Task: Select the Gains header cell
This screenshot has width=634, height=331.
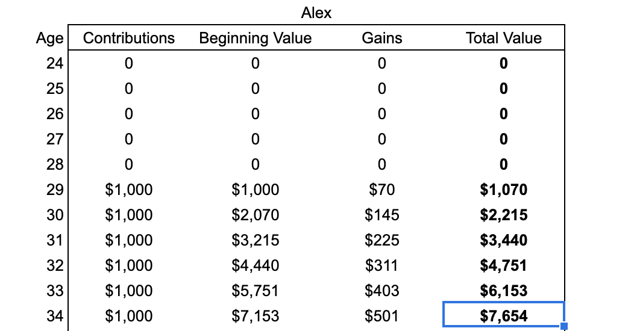Action: pyautogui.click(x=382, y=38)
